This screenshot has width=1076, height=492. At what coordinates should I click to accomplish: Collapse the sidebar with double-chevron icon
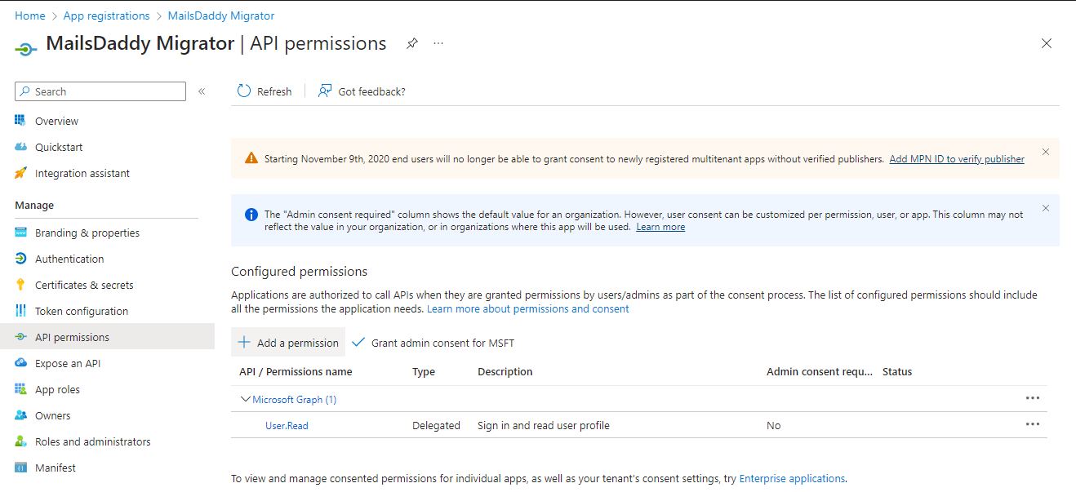(x=202, y=91)
